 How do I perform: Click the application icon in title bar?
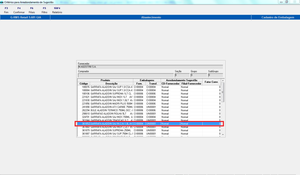[x=2, y=2]
